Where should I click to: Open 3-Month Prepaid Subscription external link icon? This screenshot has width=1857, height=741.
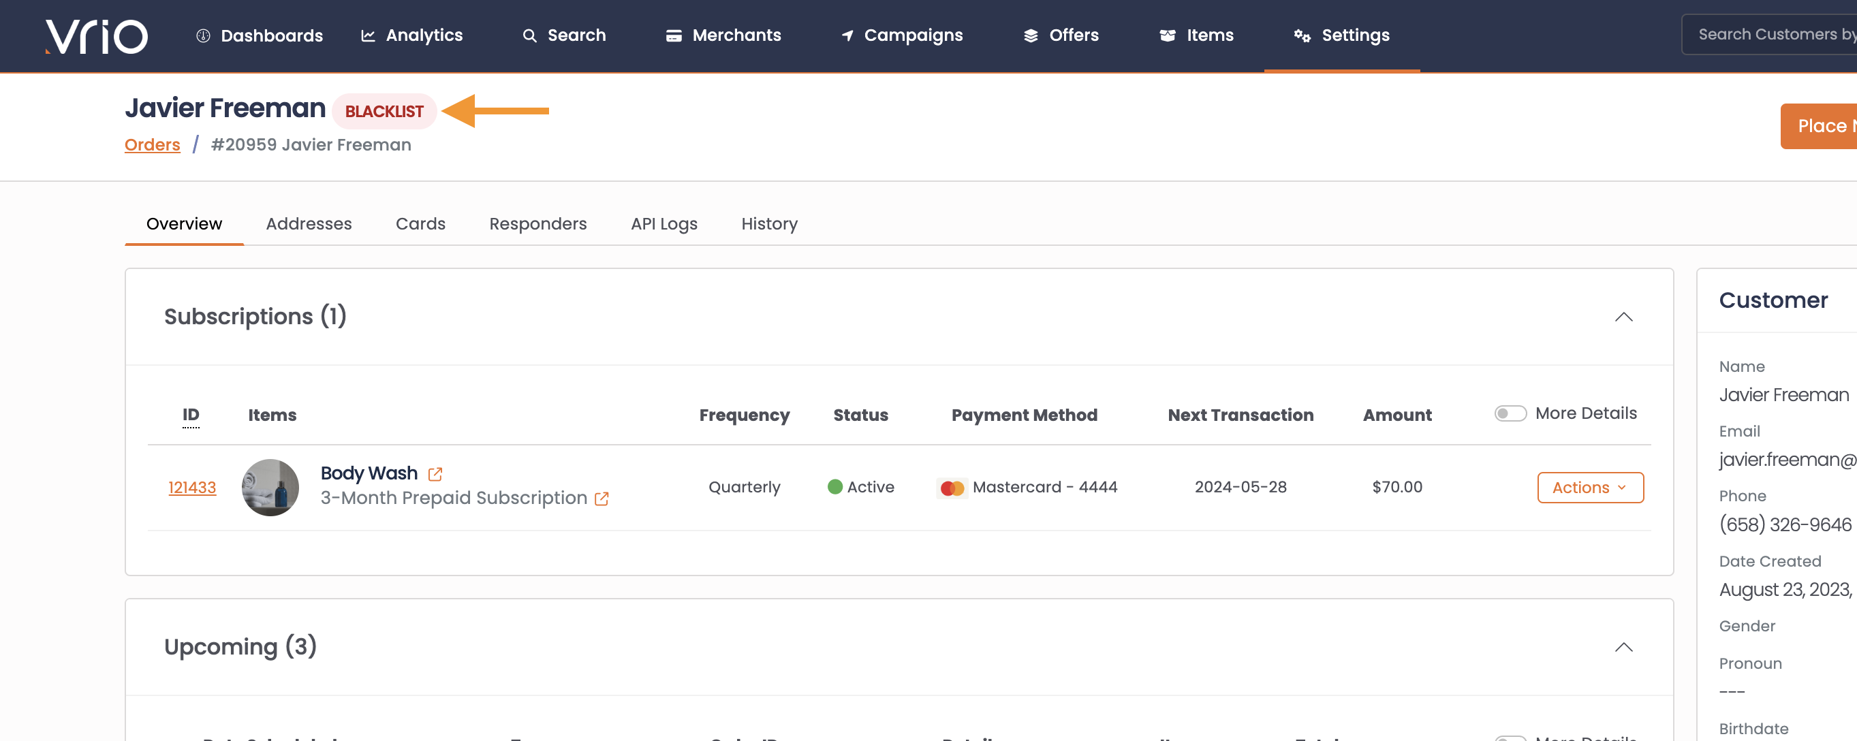[x=602, y=498]
